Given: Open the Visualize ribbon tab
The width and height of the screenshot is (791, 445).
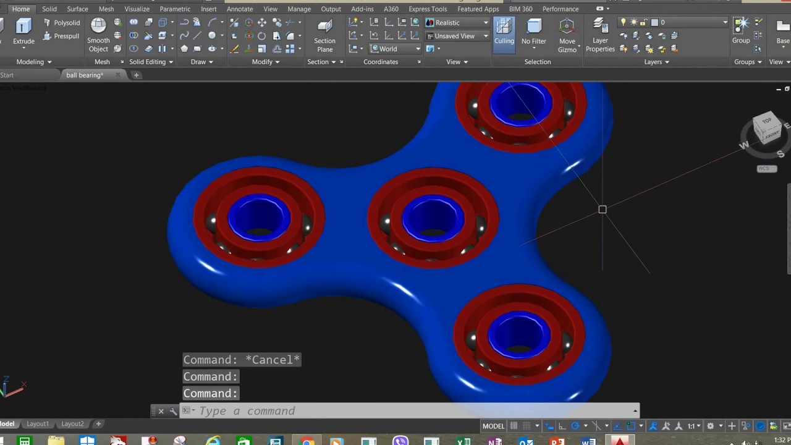Looking at the screenshot, I should tap(137, 9).
